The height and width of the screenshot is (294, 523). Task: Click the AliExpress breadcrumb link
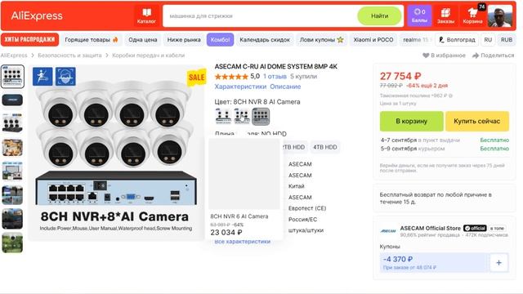pos(14,56)
